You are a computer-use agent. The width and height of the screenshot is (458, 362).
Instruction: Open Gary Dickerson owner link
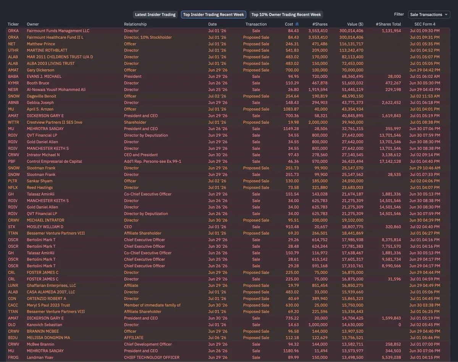40,70
